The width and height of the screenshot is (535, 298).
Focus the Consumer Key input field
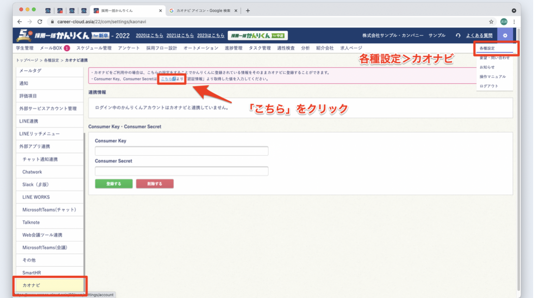181,151
